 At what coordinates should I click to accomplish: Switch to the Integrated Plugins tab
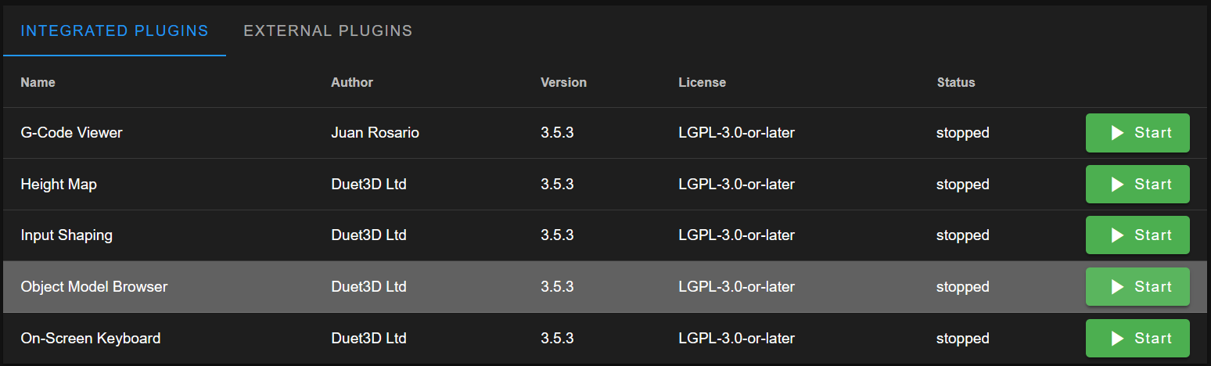[x=114, y=31]
